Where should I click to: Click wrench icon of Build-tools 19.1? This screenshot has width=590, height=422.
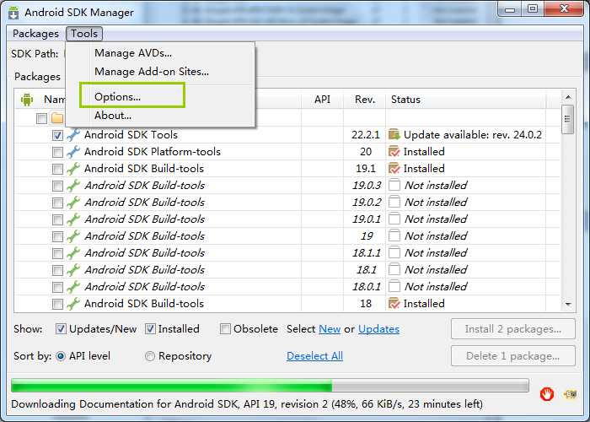(x=73, y=169)
